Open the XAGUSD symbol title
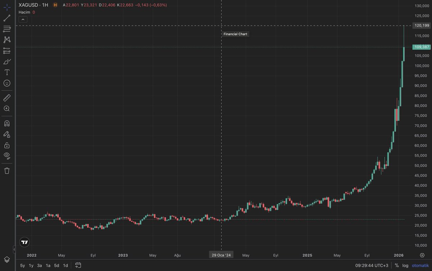Image resolution: width=432 pixels, height=271 pixels. 33,5
